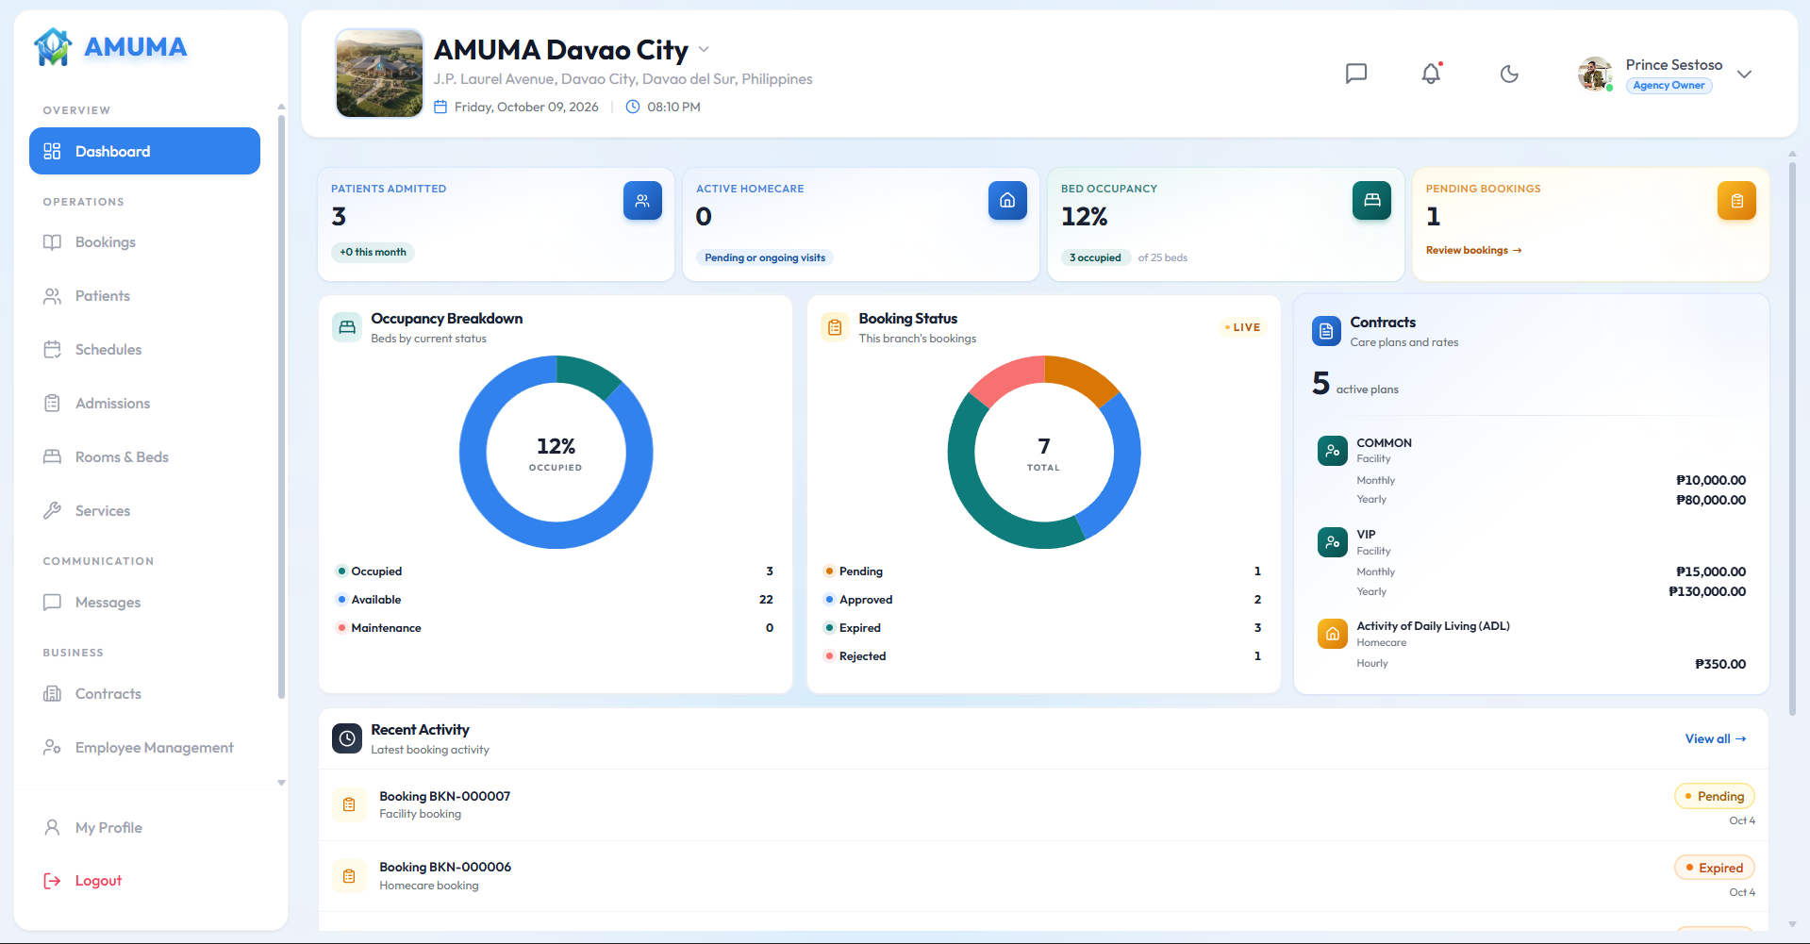Click the Recent Activity clock icon
This screenshot has height=944, width=1810.
pyautogui.click(x=347, y=738)
